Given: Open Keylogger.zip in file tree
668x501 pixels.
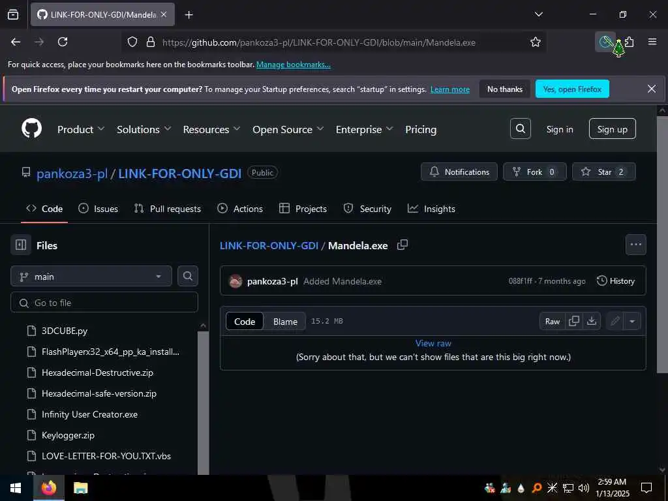Looking at the screenshot, I should (68, 435).
